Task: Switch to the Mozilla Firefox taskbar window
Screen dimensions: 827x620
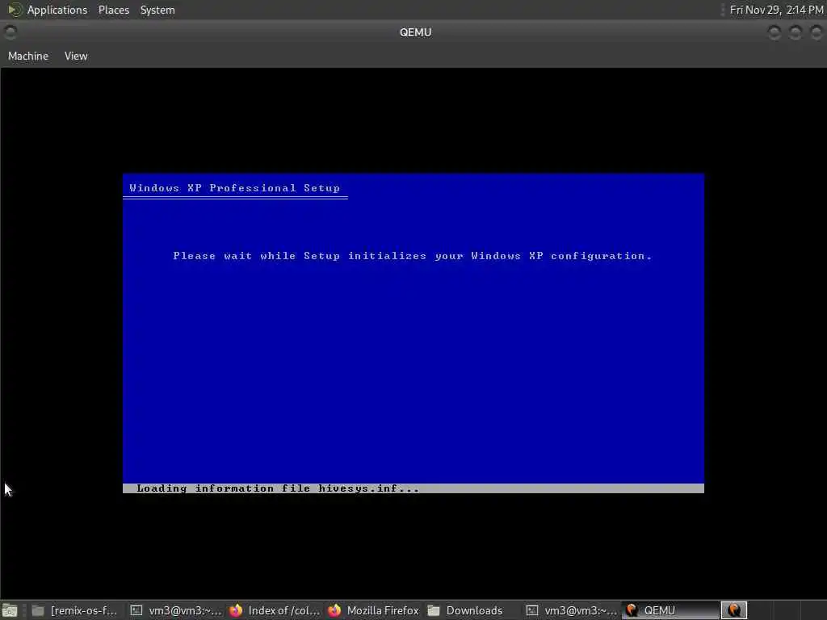Action: point(373,610)
